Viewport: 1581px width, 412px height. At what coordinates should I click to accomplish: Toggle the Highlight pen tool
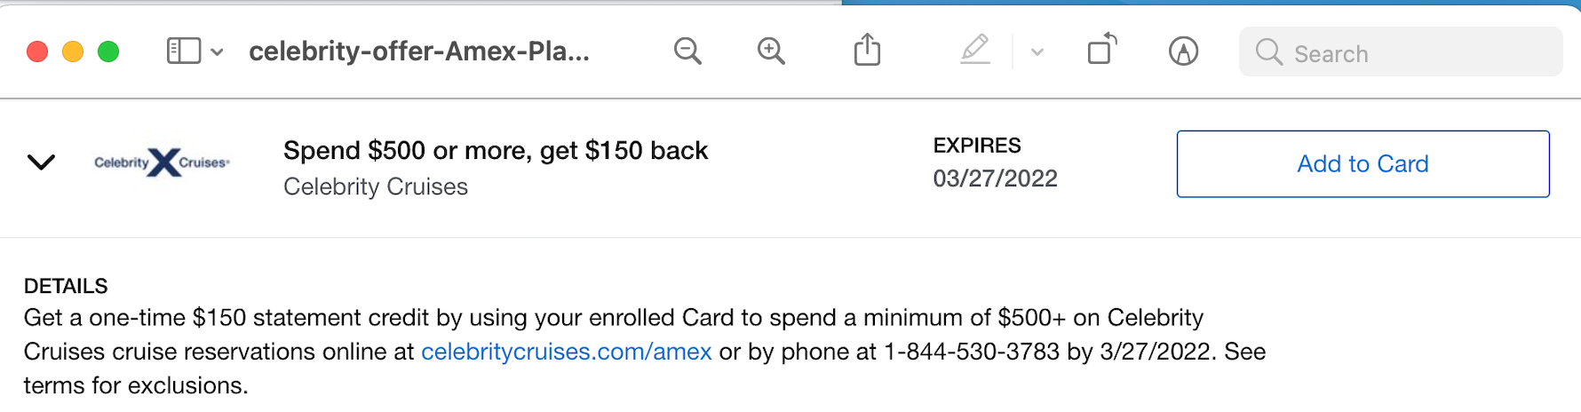point(975,50)
